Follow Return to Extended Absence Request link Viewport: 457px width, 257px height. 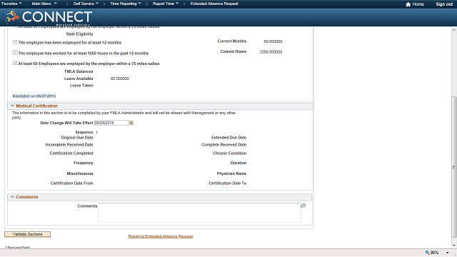(x=160, y=236)
